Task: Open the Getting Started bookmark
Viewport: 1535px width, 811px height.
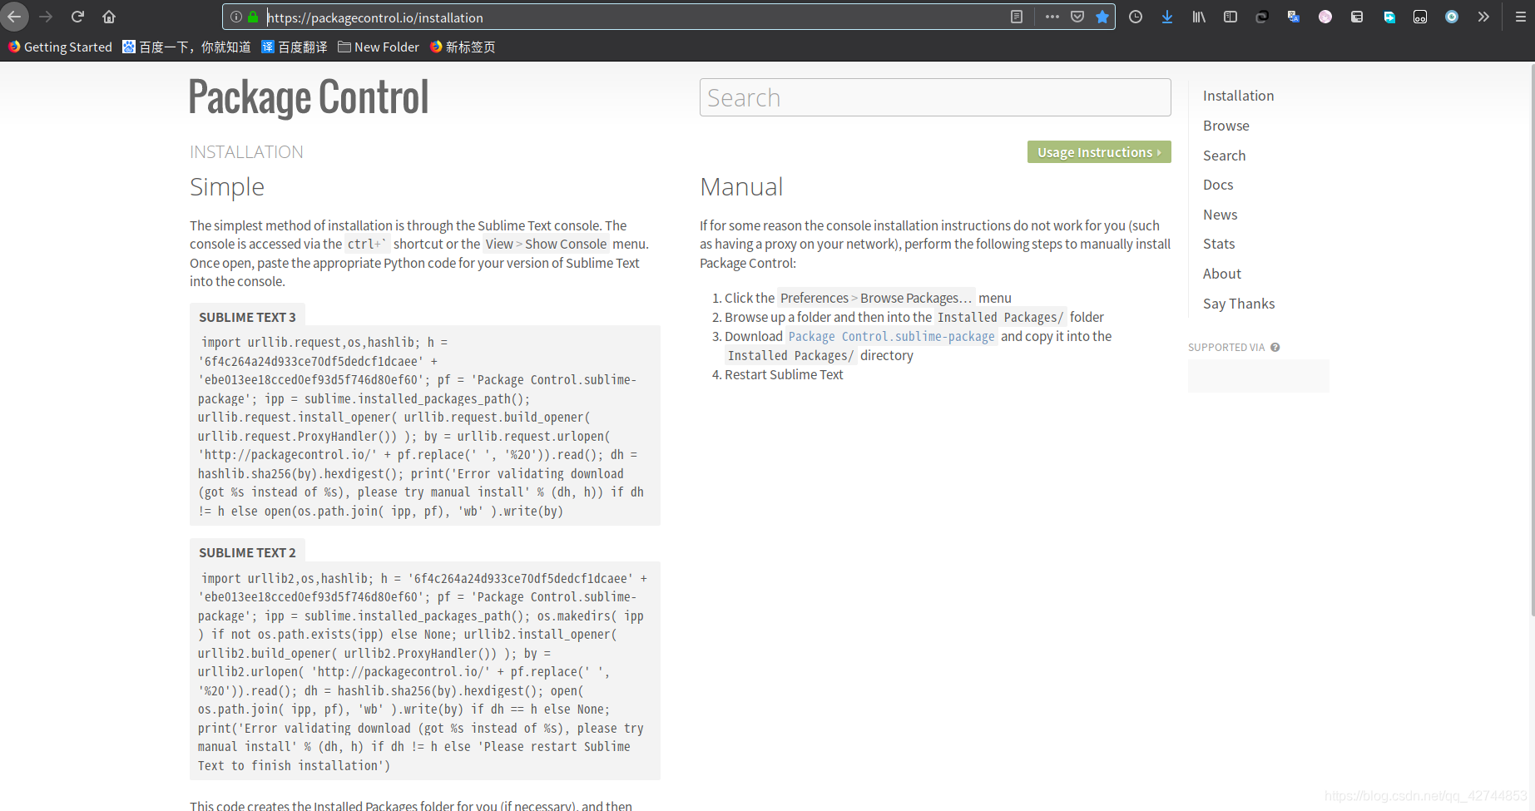Action: click(x=60, y=47)
